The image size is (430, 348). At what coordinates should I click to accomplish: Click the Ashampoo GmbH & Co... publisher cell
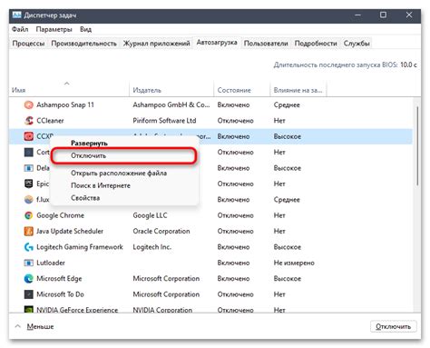[x=171, y=104]
